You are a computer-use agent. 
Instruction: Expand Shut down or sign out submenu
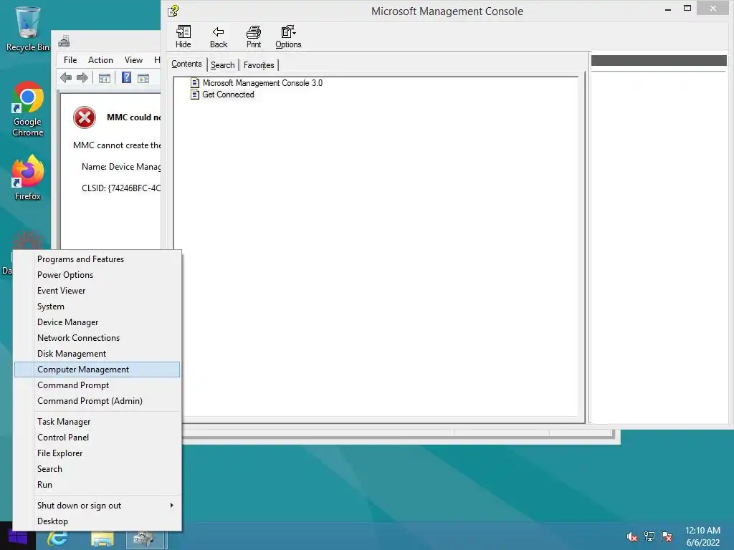coord(97,505)
